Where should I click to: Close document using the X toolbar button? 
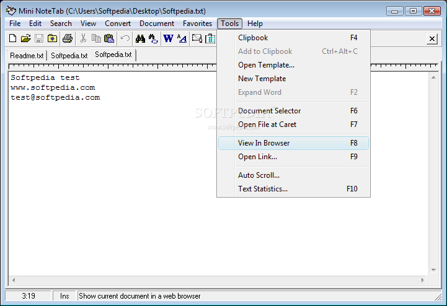point(432,38)
